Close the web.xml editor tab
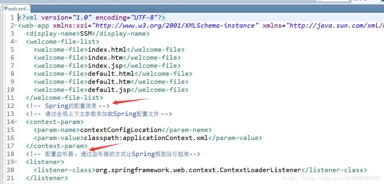Viewport: 384px width, 184px height. click(x=29, y=10)
